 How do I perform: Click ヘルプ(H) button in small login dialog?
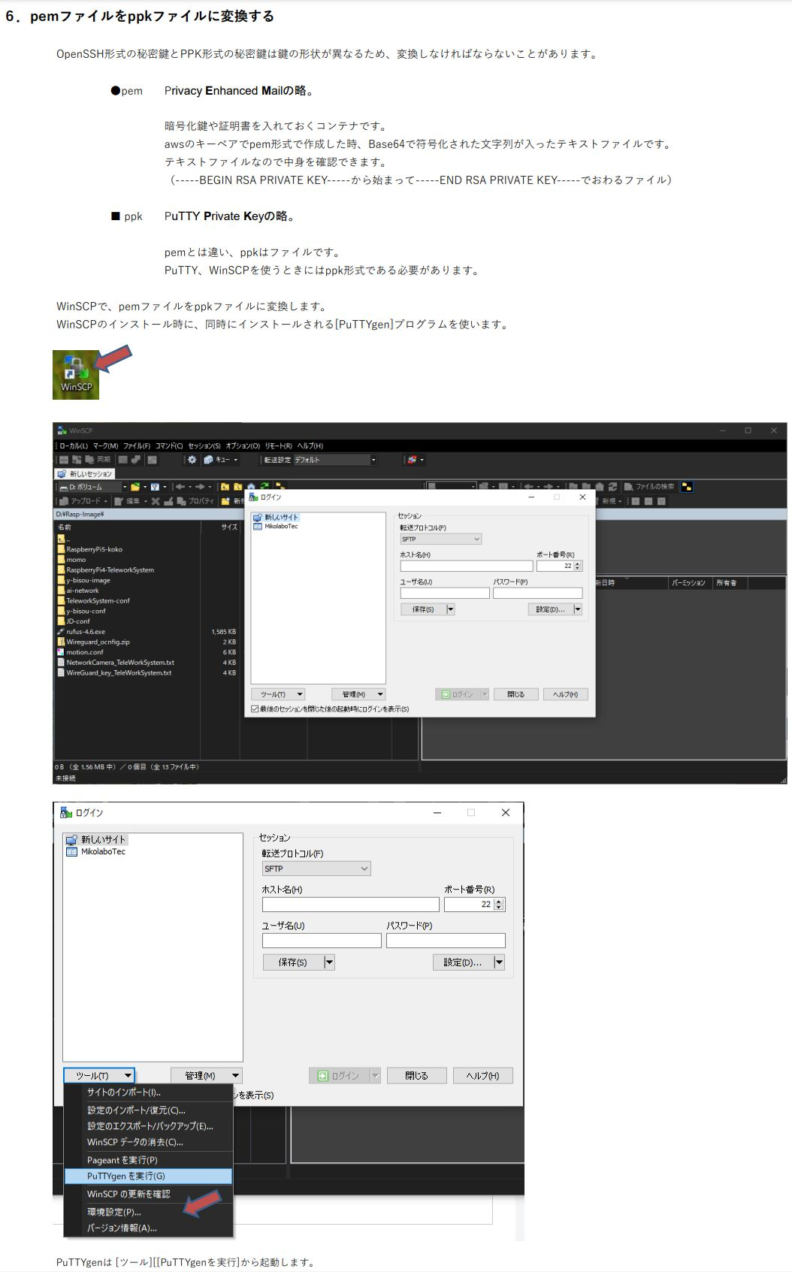pyautogui.click(x=565, y=694)
